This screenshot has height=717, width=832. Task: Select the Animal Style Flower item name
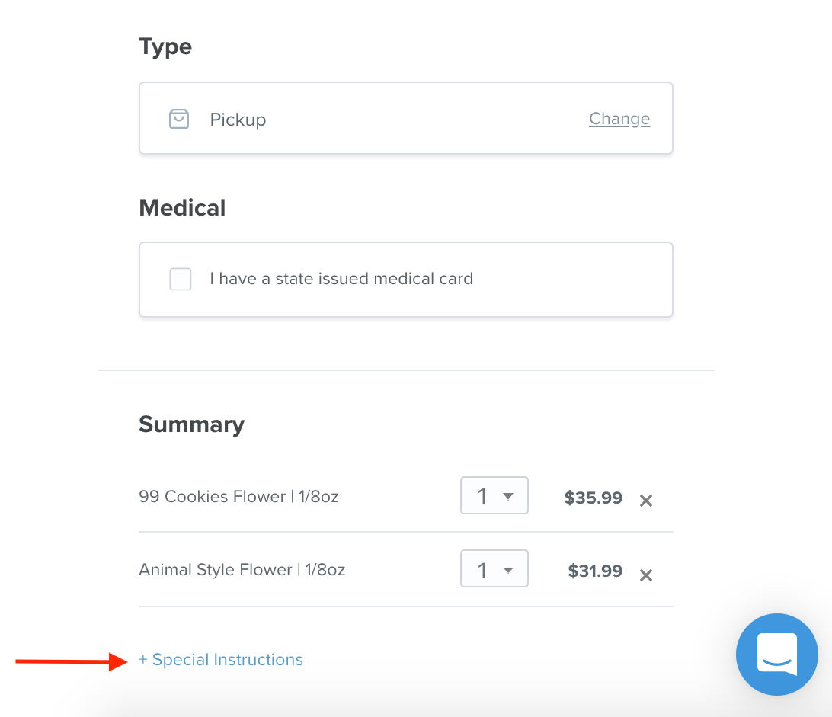[x=242, y=570]
